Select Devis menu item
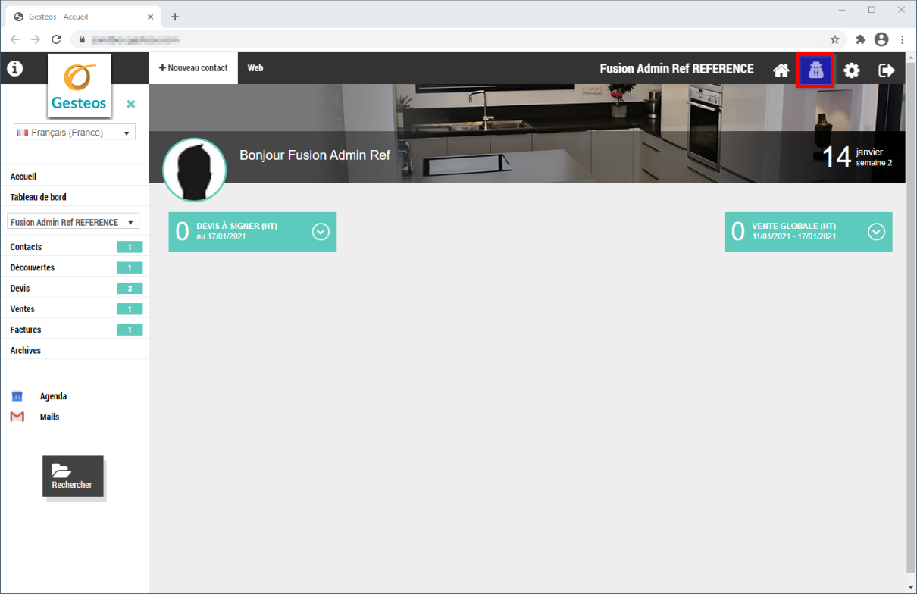 [20, 289]
